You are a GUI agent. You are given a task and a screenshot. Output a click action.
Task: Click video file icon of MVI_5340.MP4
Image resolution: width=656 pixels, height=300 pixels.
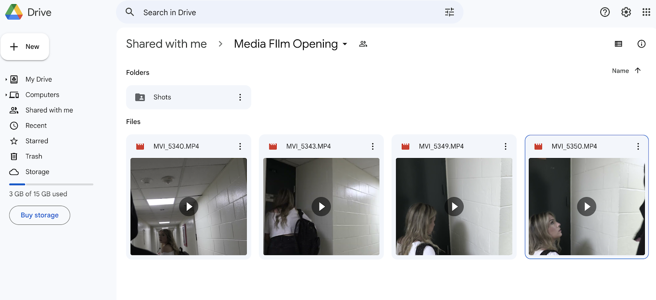pos(140,147)
